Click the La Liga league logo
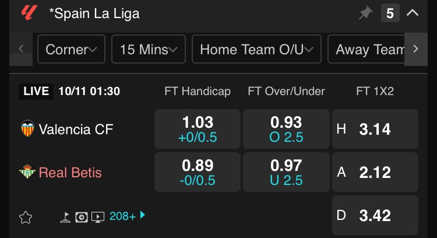The image size is (437, 238). [29, 13]
